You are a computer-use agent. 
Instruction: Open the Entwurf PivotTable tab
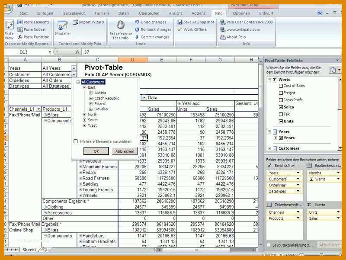(x=266, y=13)
